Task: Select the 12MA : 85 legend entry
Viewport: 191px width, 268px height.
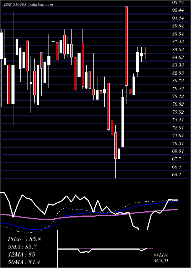Action: [21, 255]
